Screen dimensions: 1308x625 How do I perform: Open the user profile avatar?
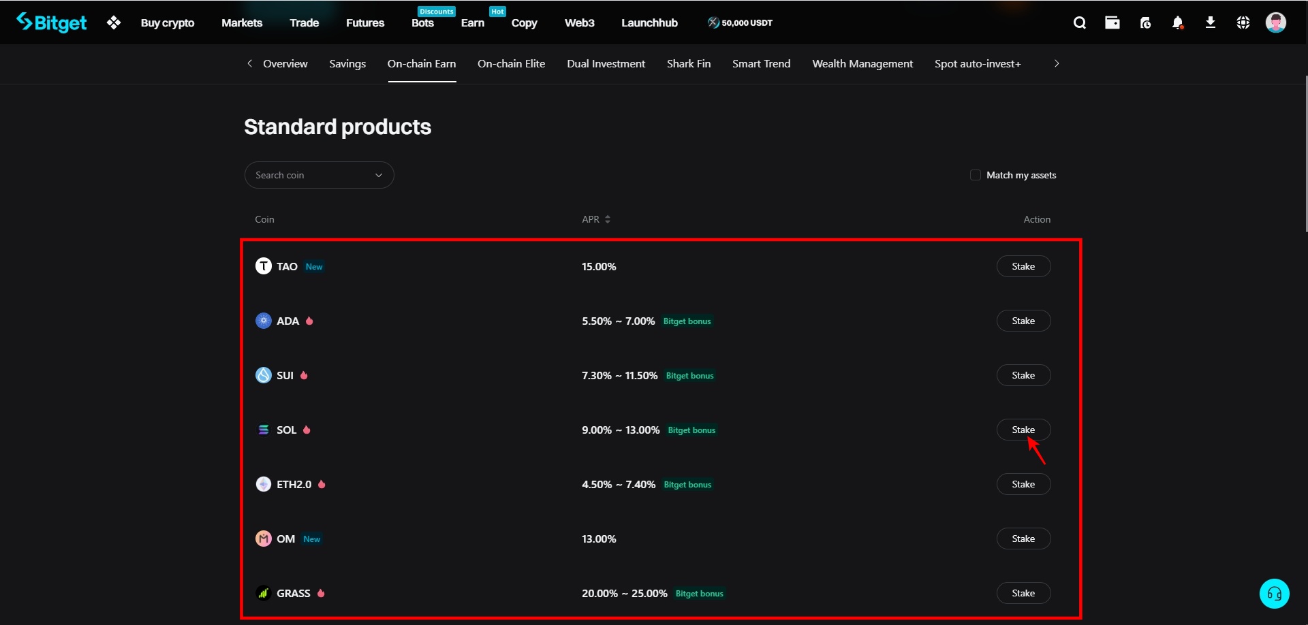coord(1276,22)
